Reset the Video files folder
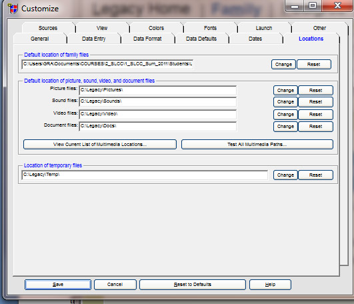354x304 pixels. pos(315,115)
